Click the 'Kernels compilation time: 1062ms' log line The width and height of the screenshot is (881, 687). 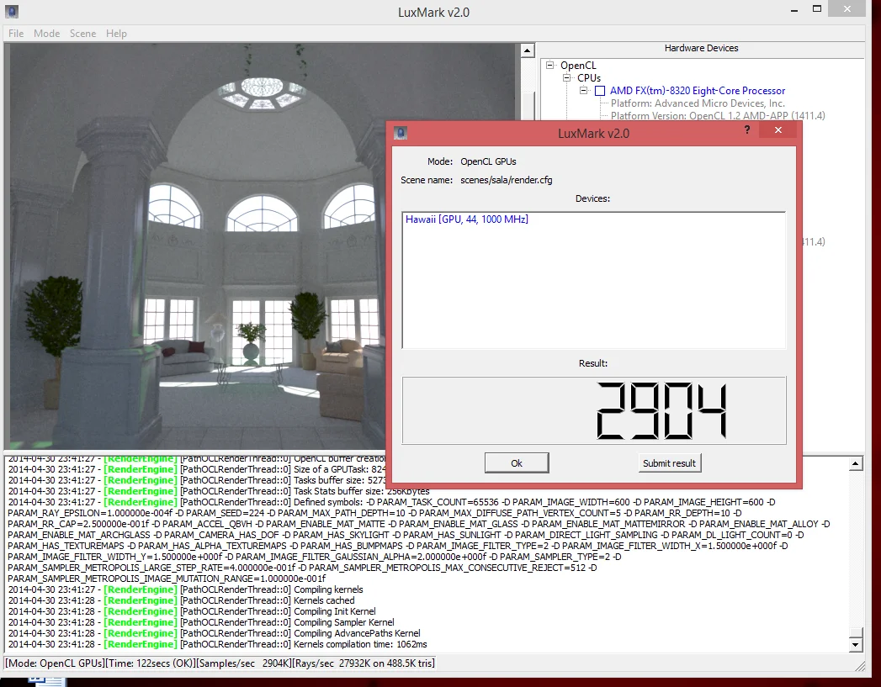[x=217, y=644]
